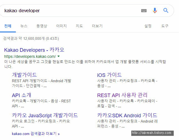Open the on-screen keyboard input tool
The image size is (179, 140).
pos(144,11)
